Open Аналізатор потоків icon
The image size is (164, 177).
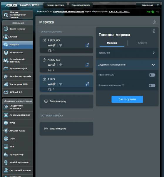[x=6, y=76]
